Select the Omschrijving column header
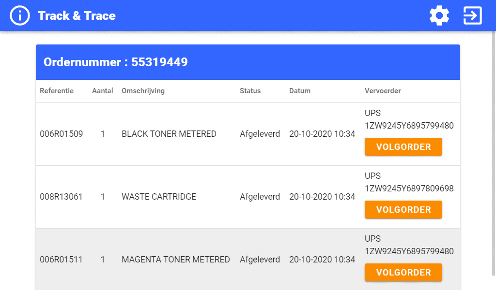This screenshot has height=290, width=496. [143, 91]
